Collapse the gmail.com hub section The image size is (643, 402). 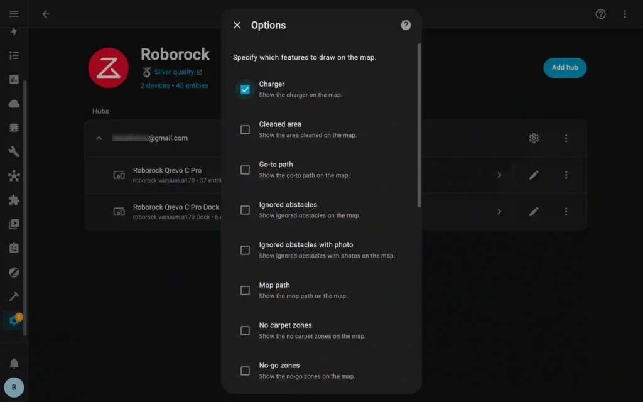[99, 138]
